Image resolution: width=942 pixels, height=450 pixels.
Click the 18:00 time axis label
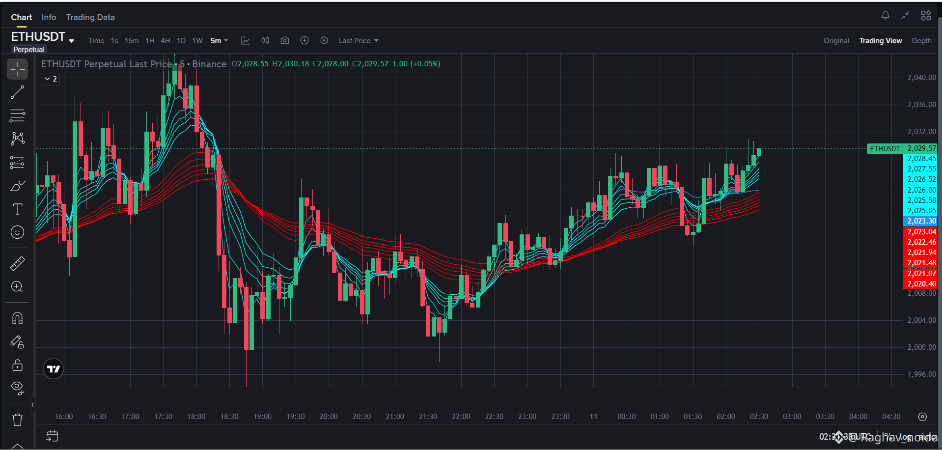[x=196, y=417]
